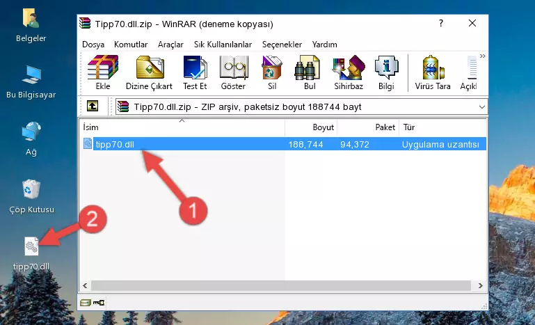Select tipp70.dll file in archive list

pos(285,144)
